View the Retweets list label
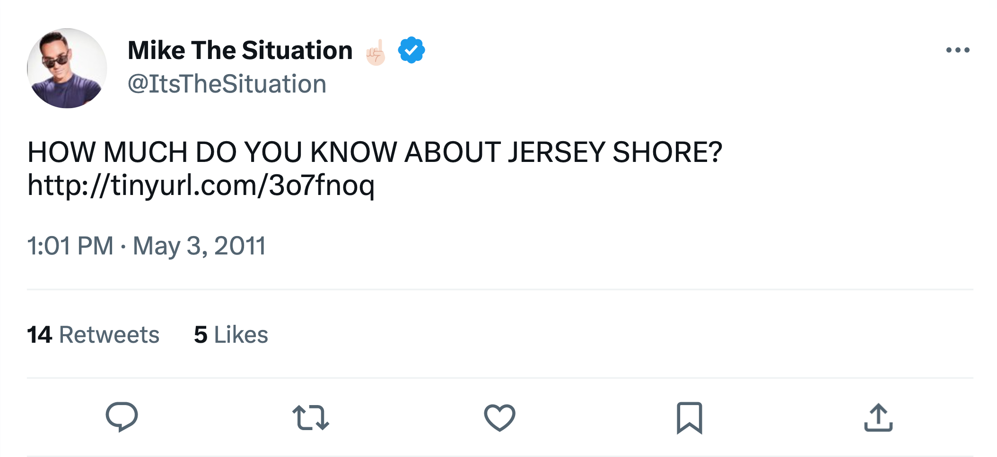 click(x=109, y=335)
